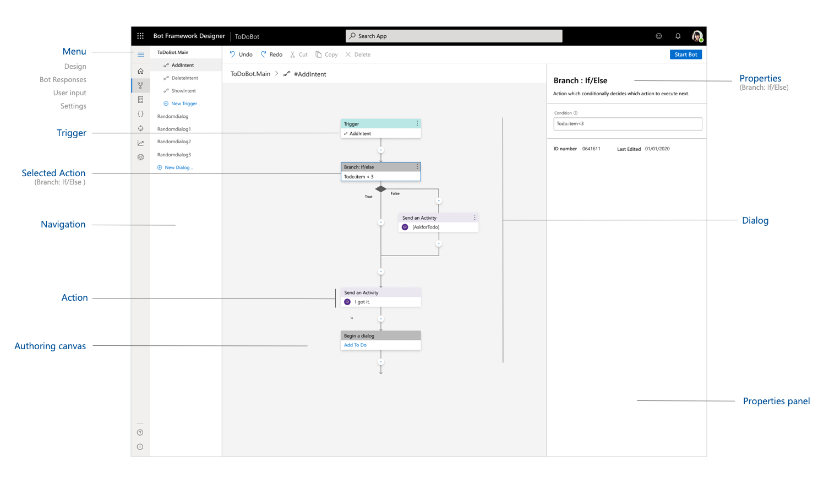Click the Start Bot button
This screenshot has width=840, height=483.
click(x=686, y=54)
